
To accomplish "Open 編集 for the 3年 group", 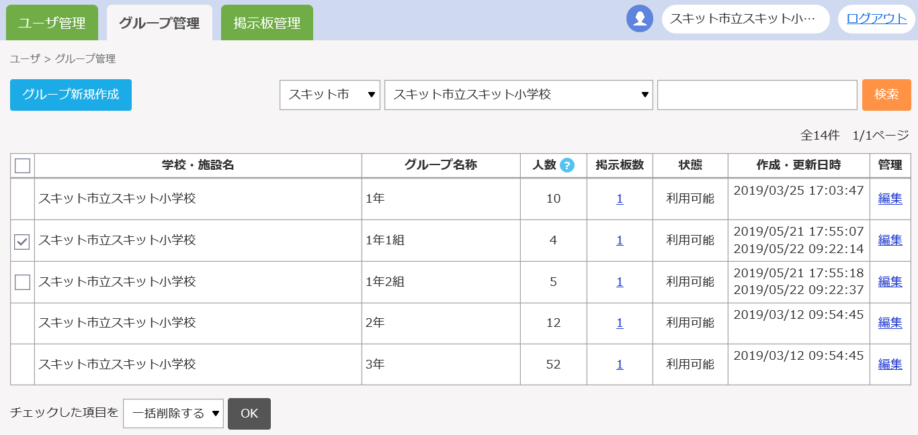I will 890,365.
